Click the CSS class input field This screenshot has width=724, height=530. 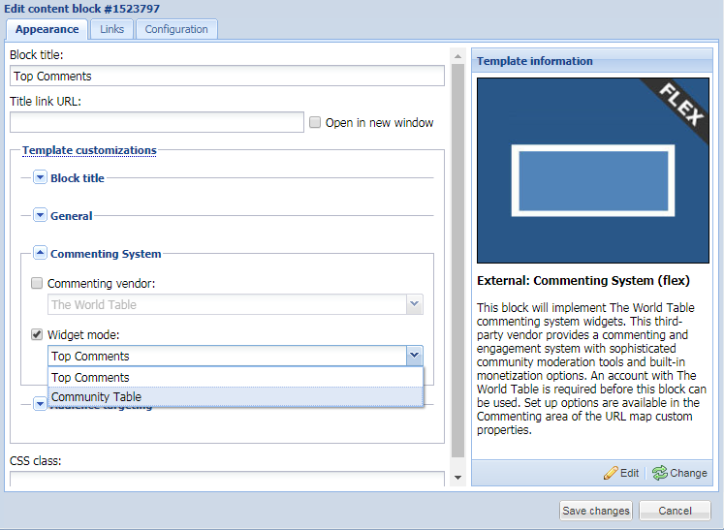click(227, 479)
